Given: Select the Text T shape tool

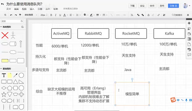Looking at the screenshot, I should point(4,75).
